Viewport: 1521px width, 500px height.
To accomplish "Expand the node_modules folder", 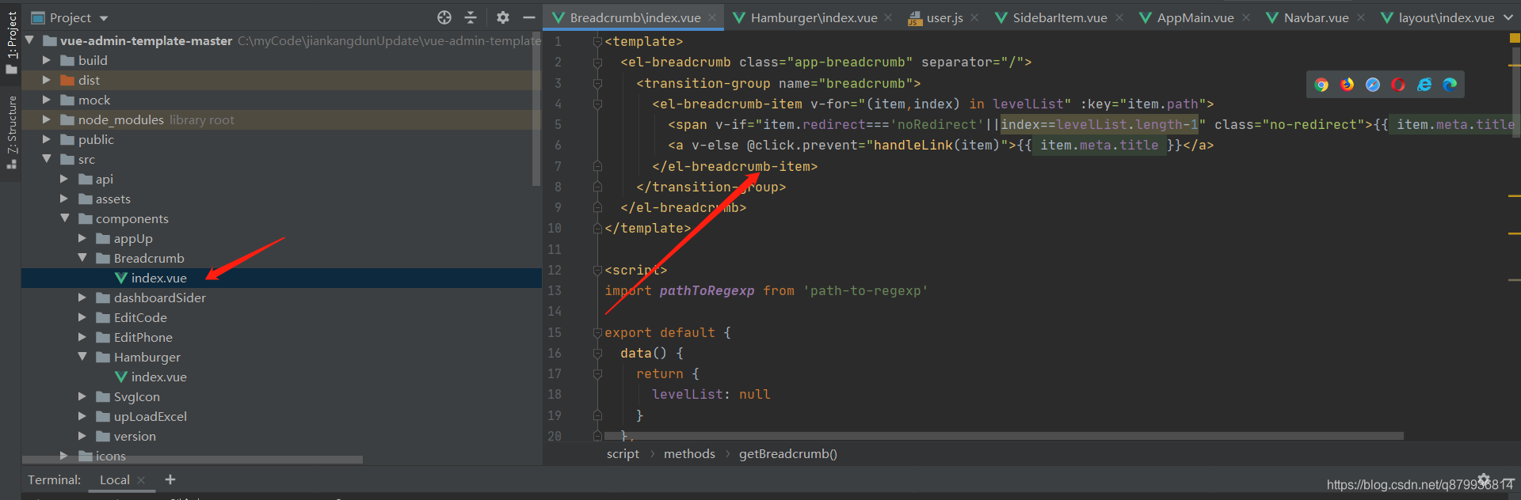I will click(x=46, y=119).
